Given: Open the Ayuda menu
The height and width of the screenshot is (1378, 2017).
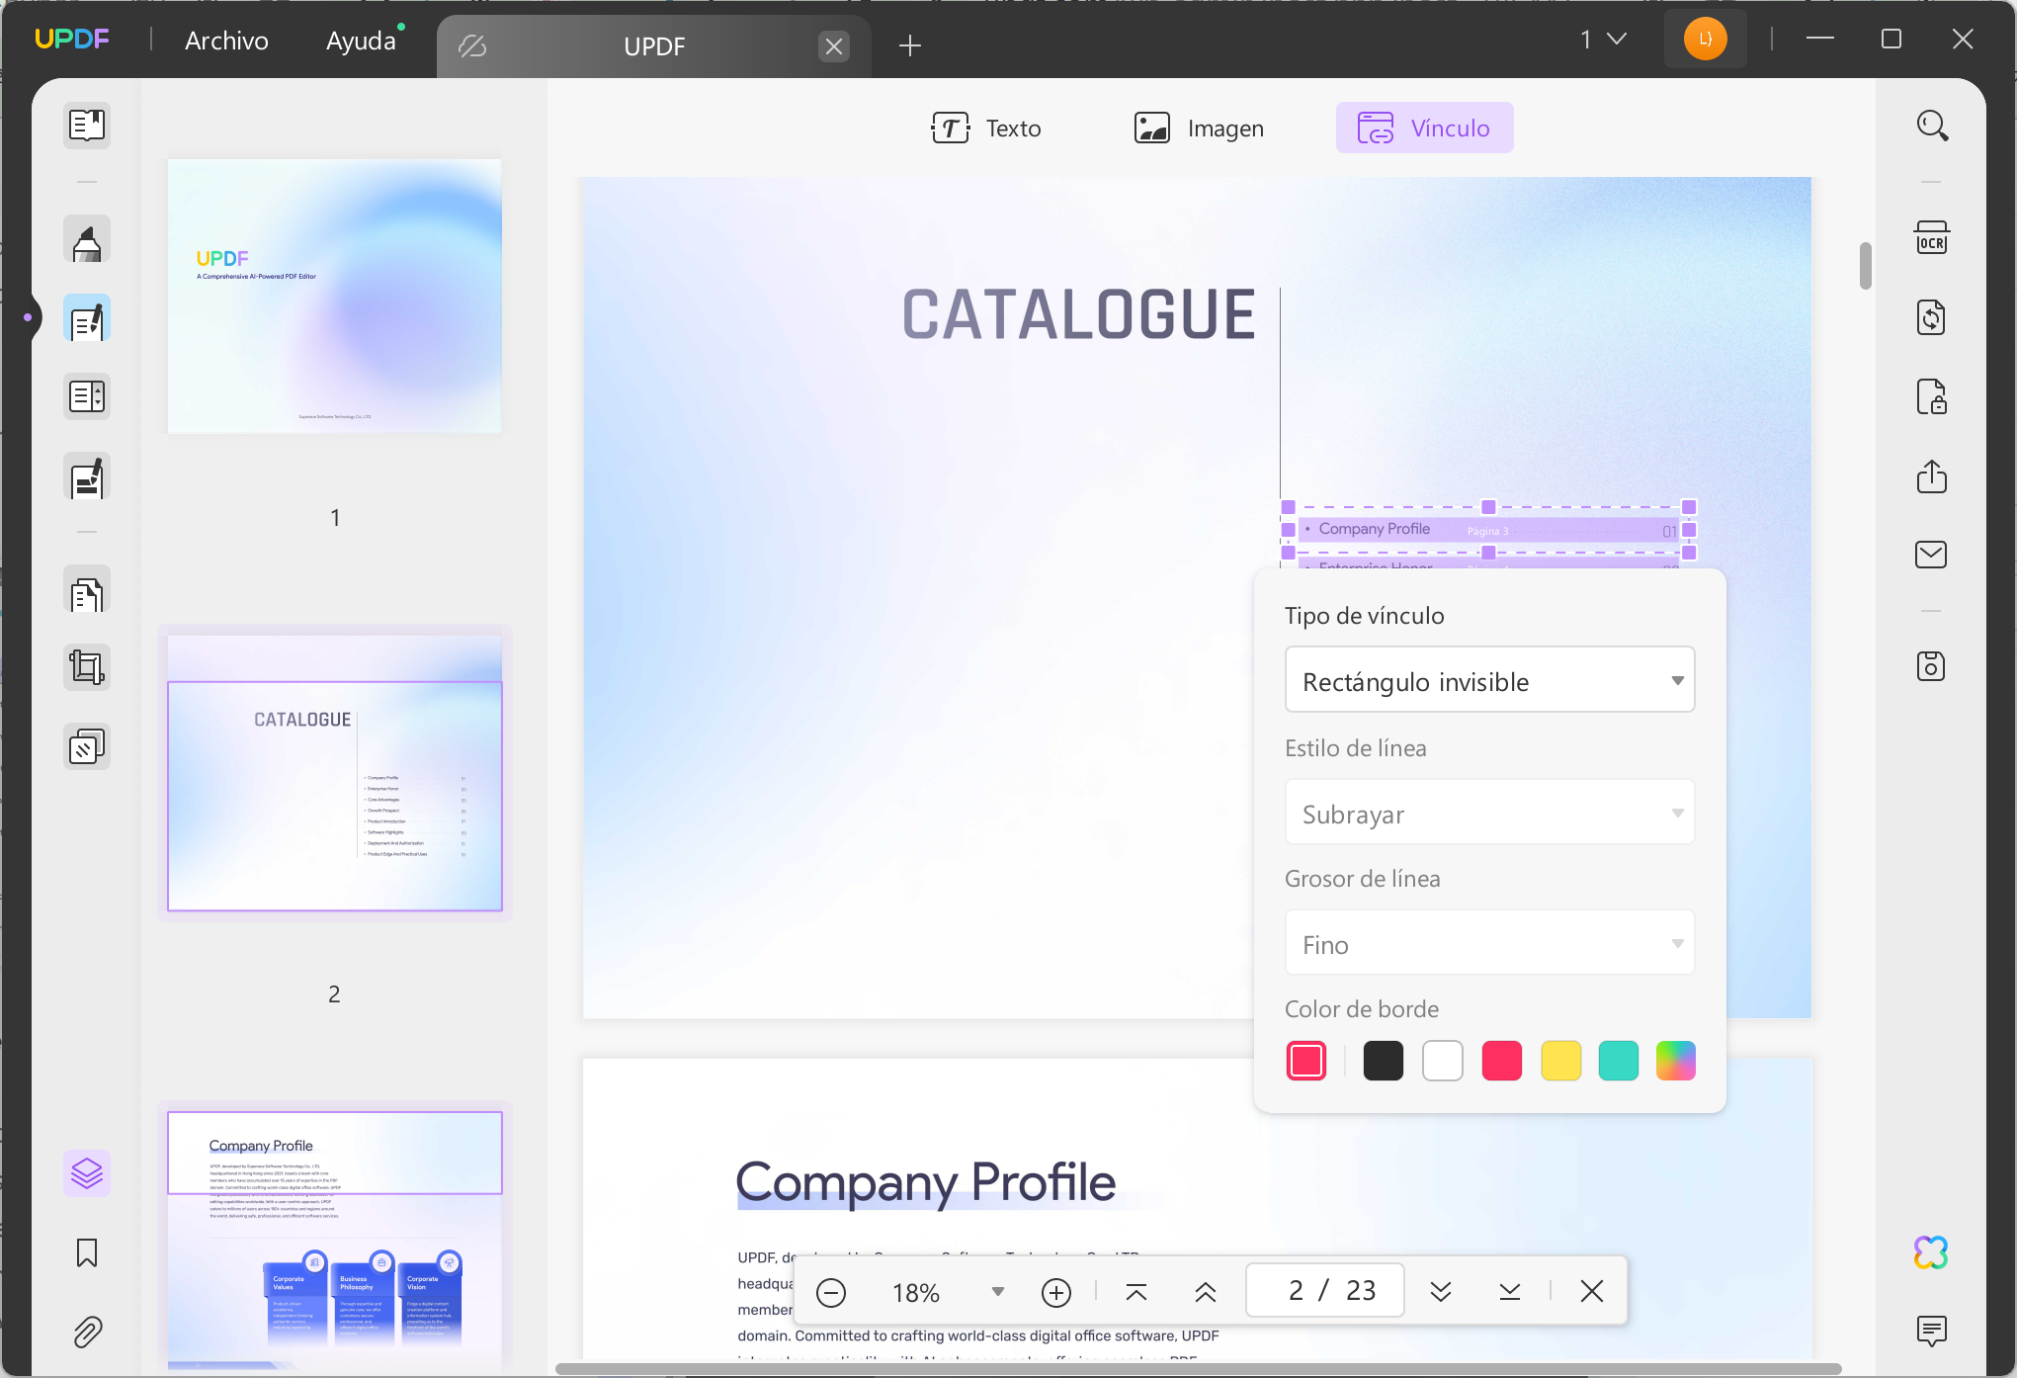Looking at the screenshot, I should coord(361,41).
